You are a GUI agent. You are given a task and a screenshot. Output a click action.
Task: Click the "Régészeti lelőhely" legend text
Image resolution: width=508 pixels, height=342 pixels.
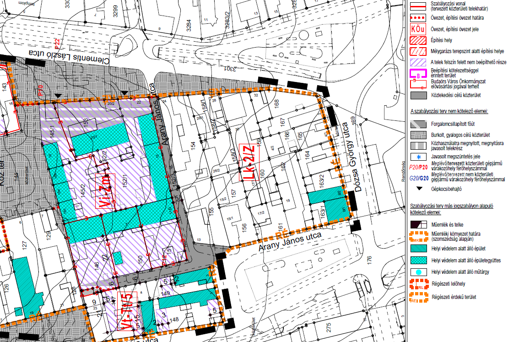(449, 284)
